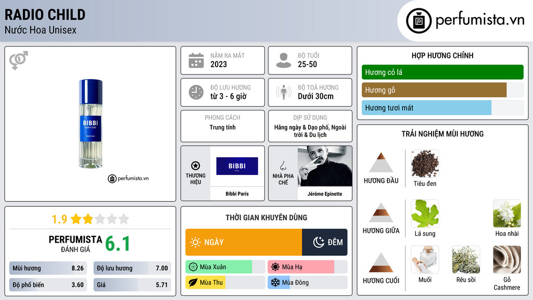Screen dimensions: 533x300
Task: Click the Dưới 30cm sillage value
Action: pyautogui.click(x=316, y=96)
